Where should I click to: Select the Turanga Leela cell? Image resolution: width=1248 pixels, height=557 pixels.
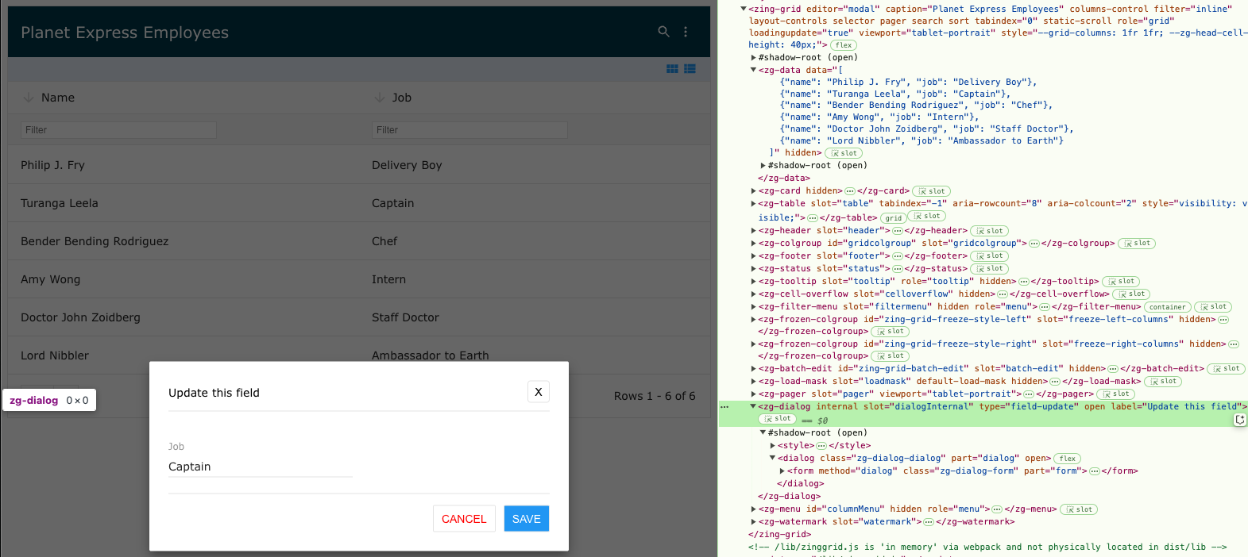tap(184, 203)
